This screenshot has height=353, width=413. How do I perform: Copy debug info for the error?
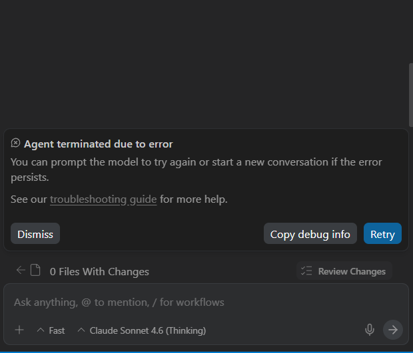pos(310,233)
